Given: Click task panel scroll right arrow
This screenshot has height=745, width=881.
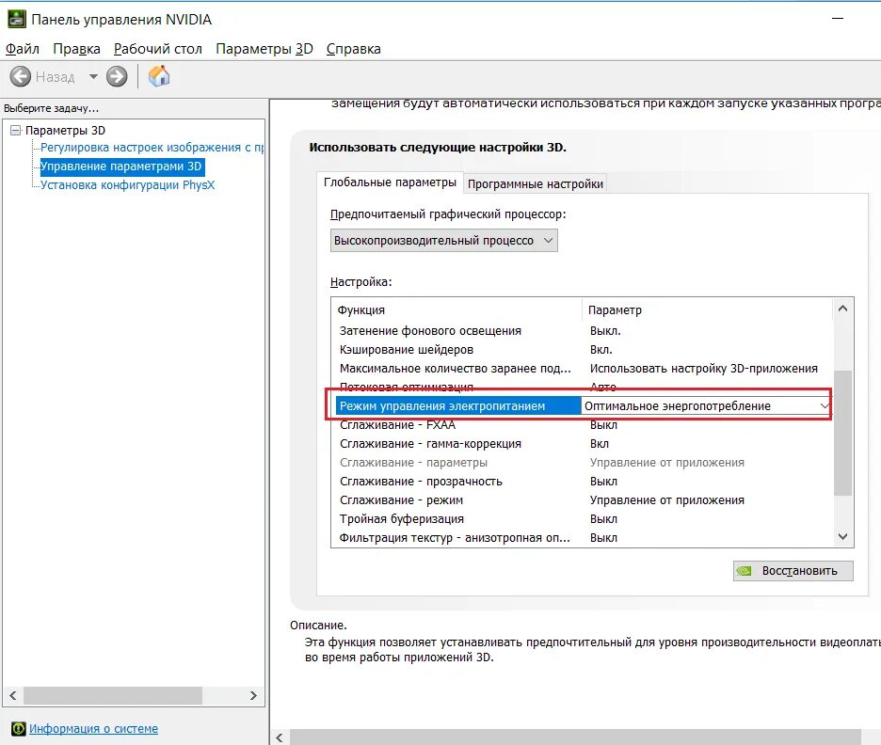Looking at the screenshot, I should pos(253,695).
